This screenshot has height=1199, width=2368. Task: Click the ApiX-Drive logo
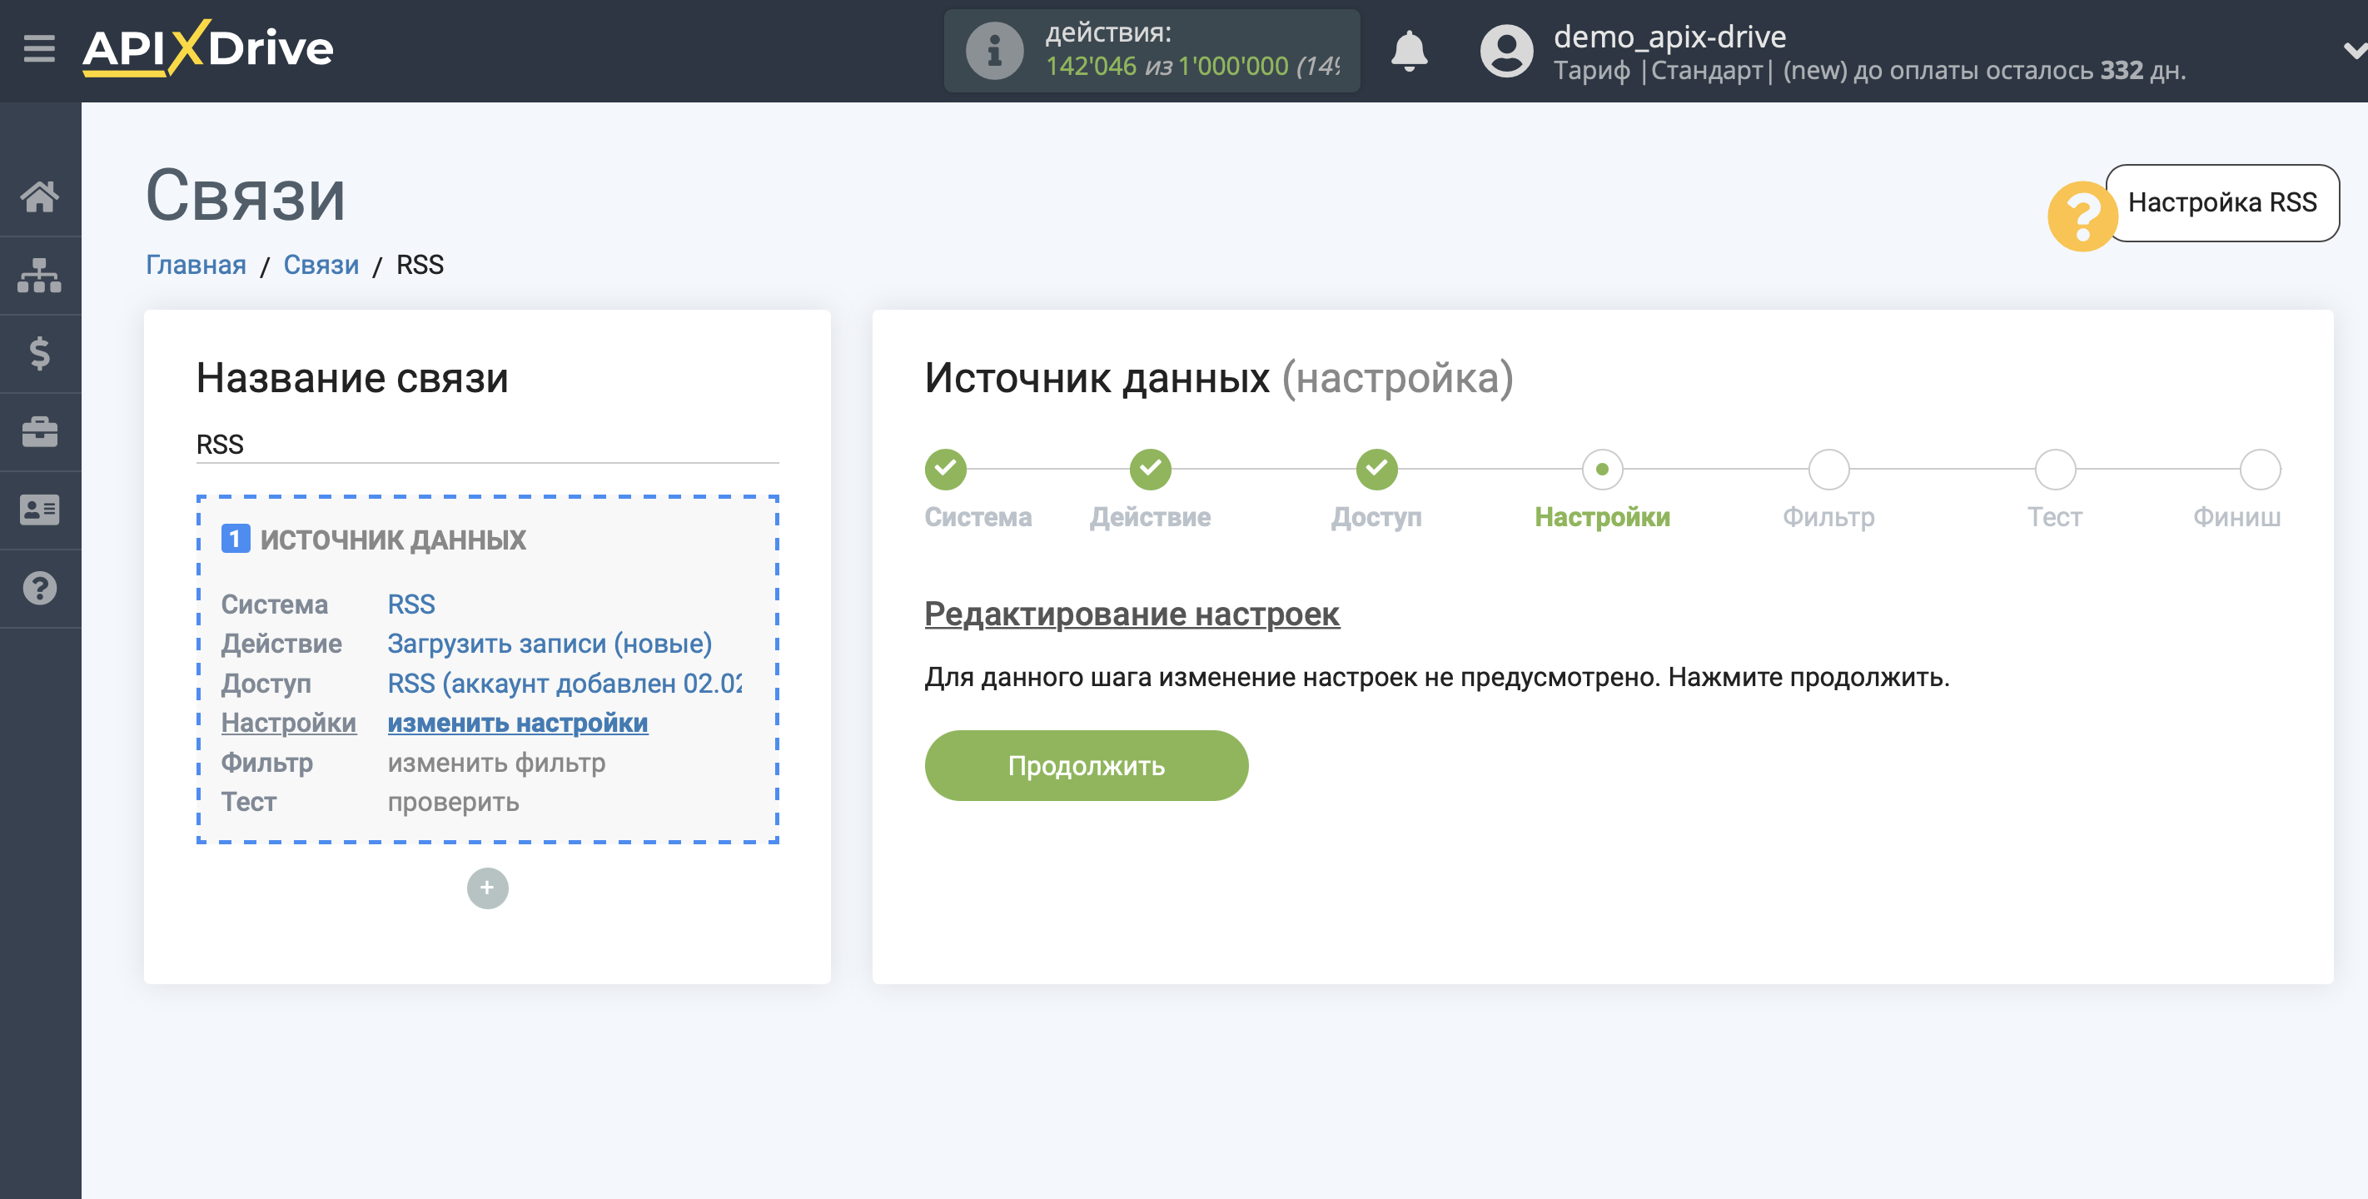208,47
